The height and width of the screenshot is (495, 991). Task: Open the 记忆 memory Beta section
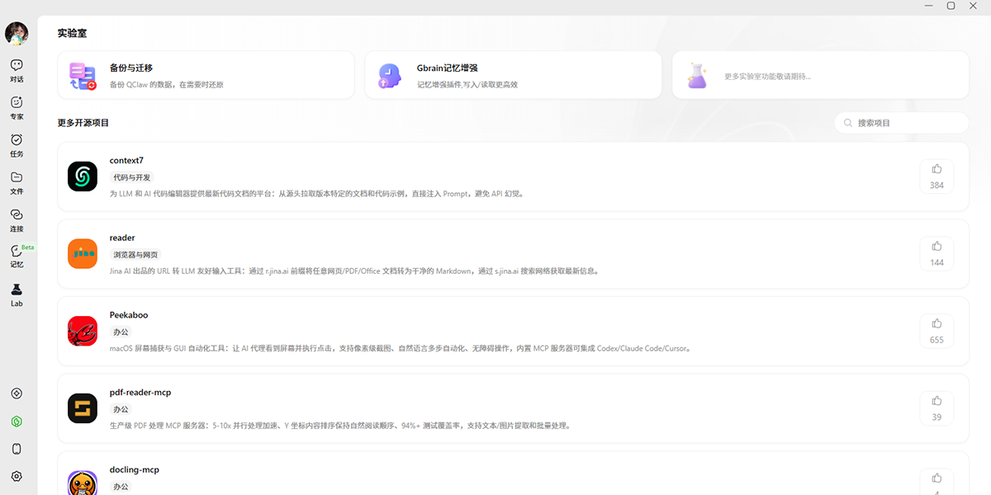tap(17, 257)
